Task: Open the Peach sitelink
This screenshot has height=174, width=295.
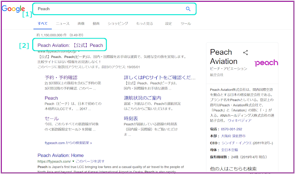Action: 51,98
